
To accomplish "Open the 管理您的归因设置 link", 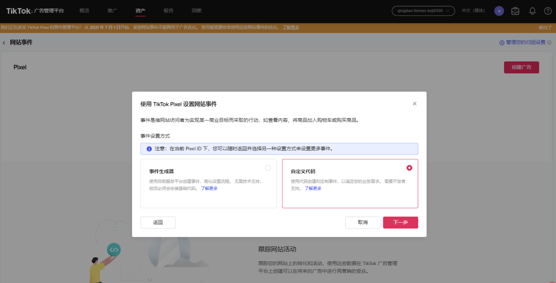I will pyautogui.click(x=525, y=43).
